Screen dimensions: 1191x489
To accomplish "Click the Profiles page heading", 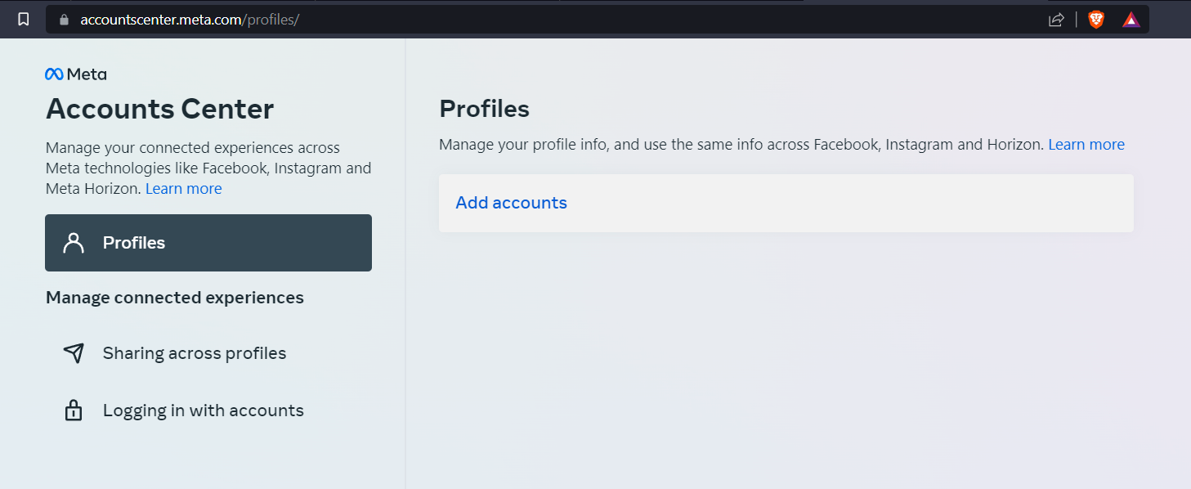I will coord(485,109).
